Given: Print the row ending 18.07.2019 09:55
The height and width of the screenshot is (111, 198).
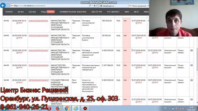Looking at the screenshot, I should tap(192, 99).
